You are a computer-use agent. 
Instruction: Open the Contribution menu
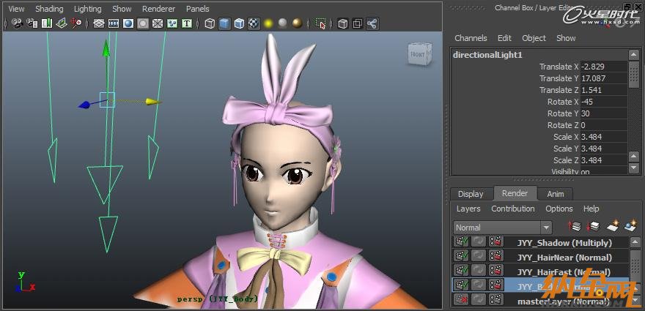tap(513, 209)
